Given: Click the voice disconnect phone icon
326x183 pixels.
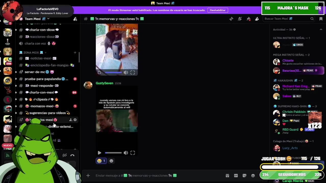Looking at the screenshot, I should click(72, 155).
